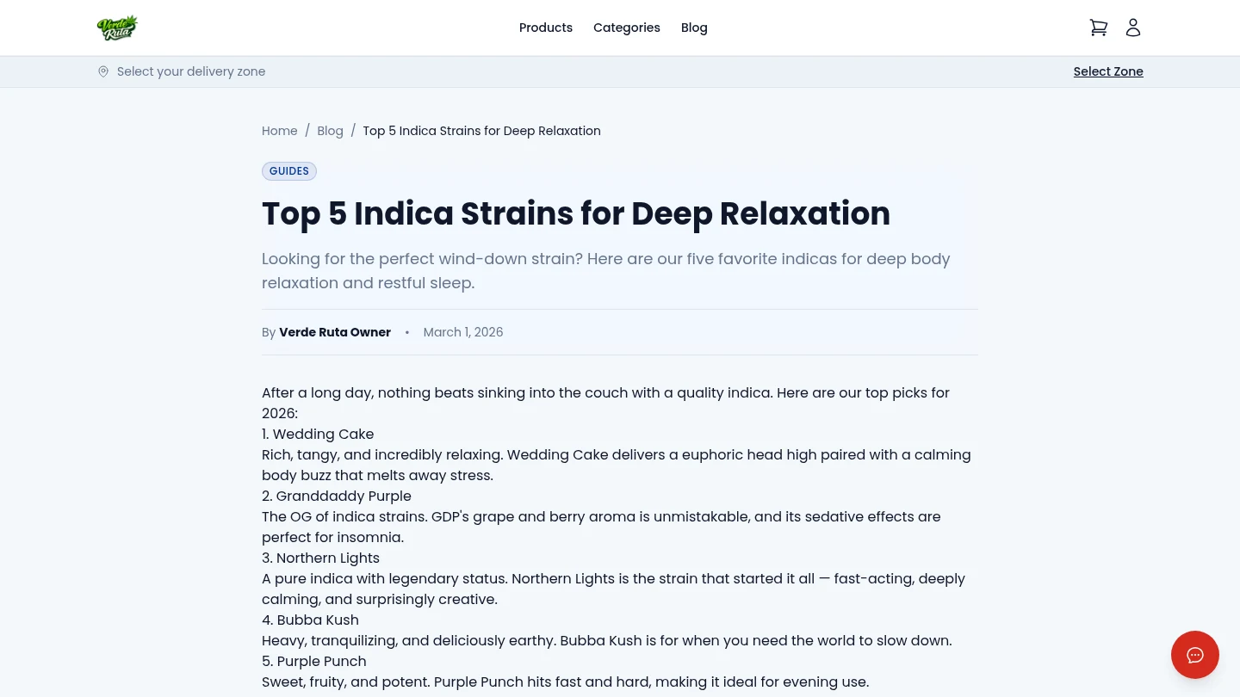Open the shopping cart
The image size is (1240, 697).
tap(1098, 27)
